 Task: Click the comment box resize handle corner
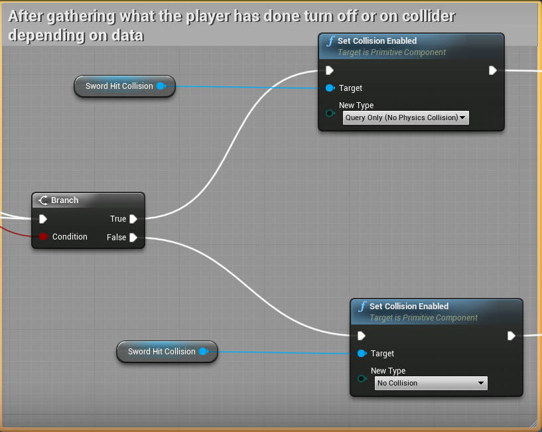[535, 424]
